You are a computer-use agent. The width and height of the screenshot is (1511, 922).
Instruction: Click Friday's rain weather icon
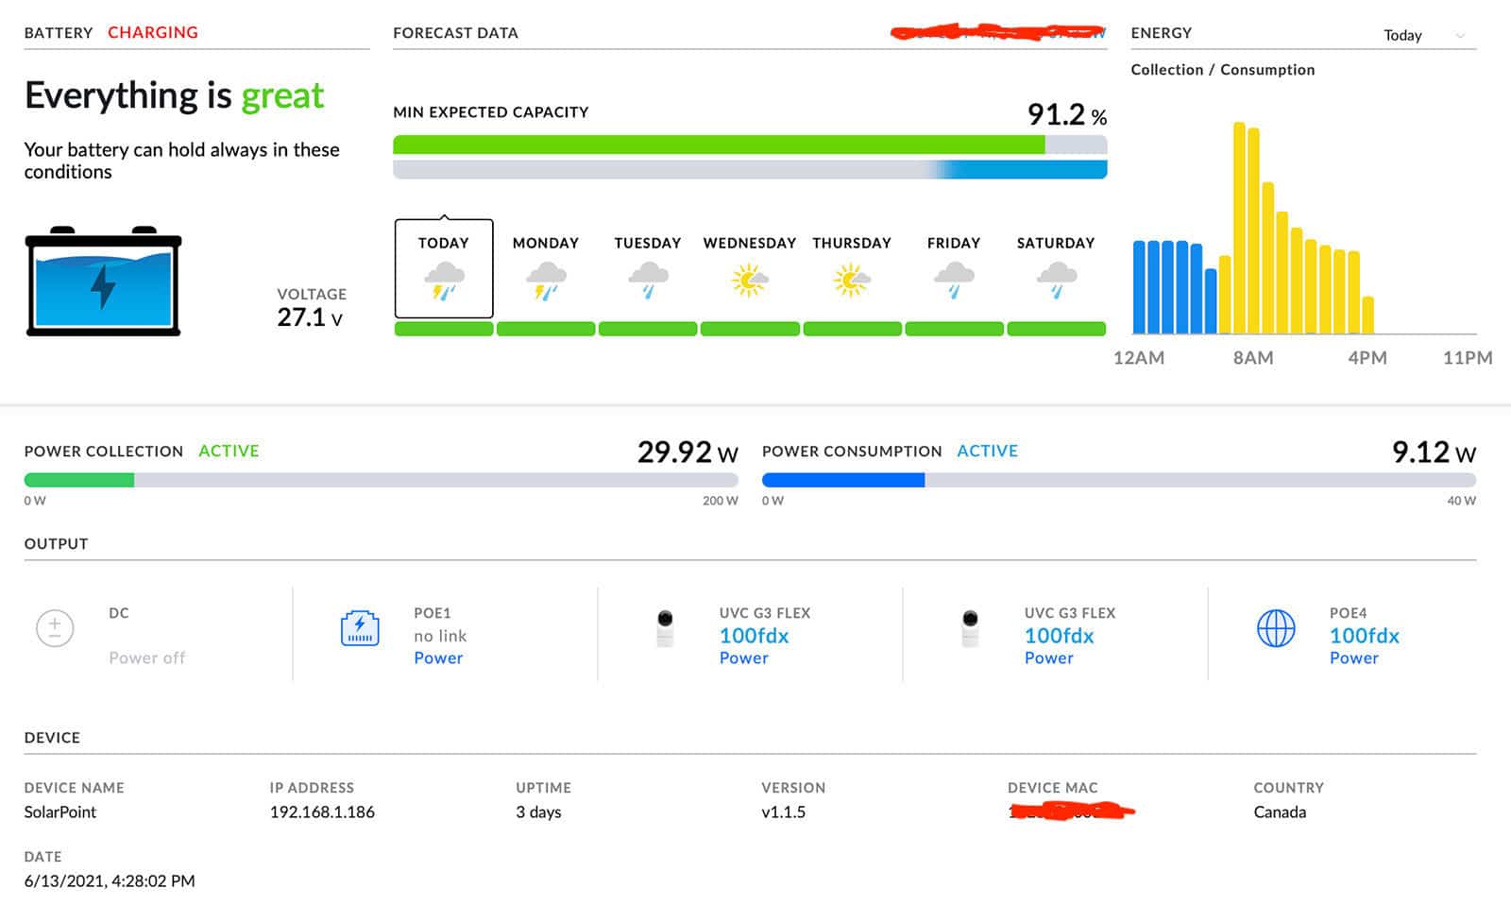pyautogui.click(x=953, y=279)
